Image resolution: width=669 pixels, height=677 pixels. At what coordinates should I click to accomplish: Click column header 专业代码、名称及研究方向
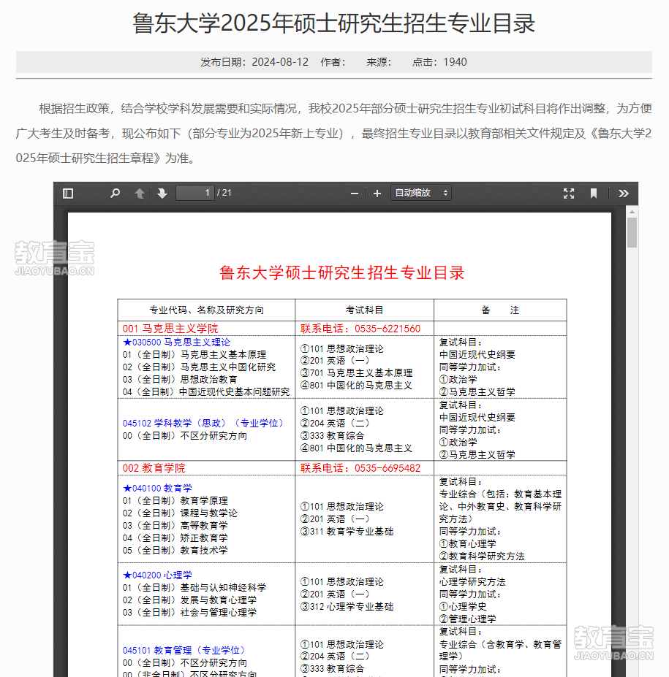point(207,310)
